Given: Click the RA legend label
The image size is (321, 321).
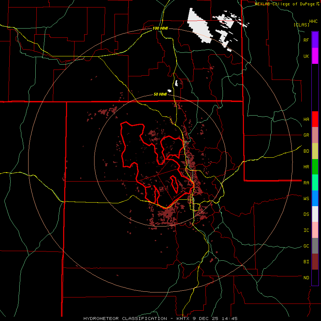Looking at the screenshot, I should pos(306,183).
